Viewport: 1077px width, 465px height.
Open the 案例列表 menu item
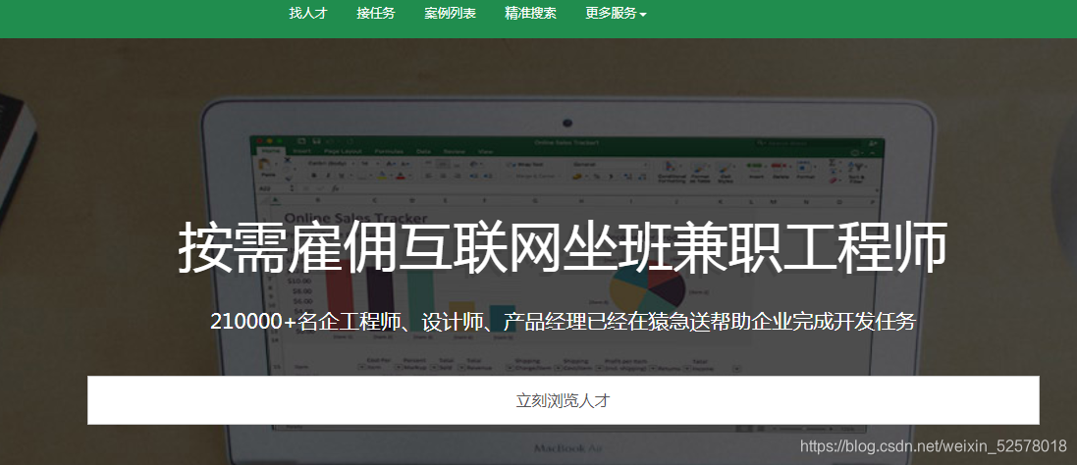450,13
